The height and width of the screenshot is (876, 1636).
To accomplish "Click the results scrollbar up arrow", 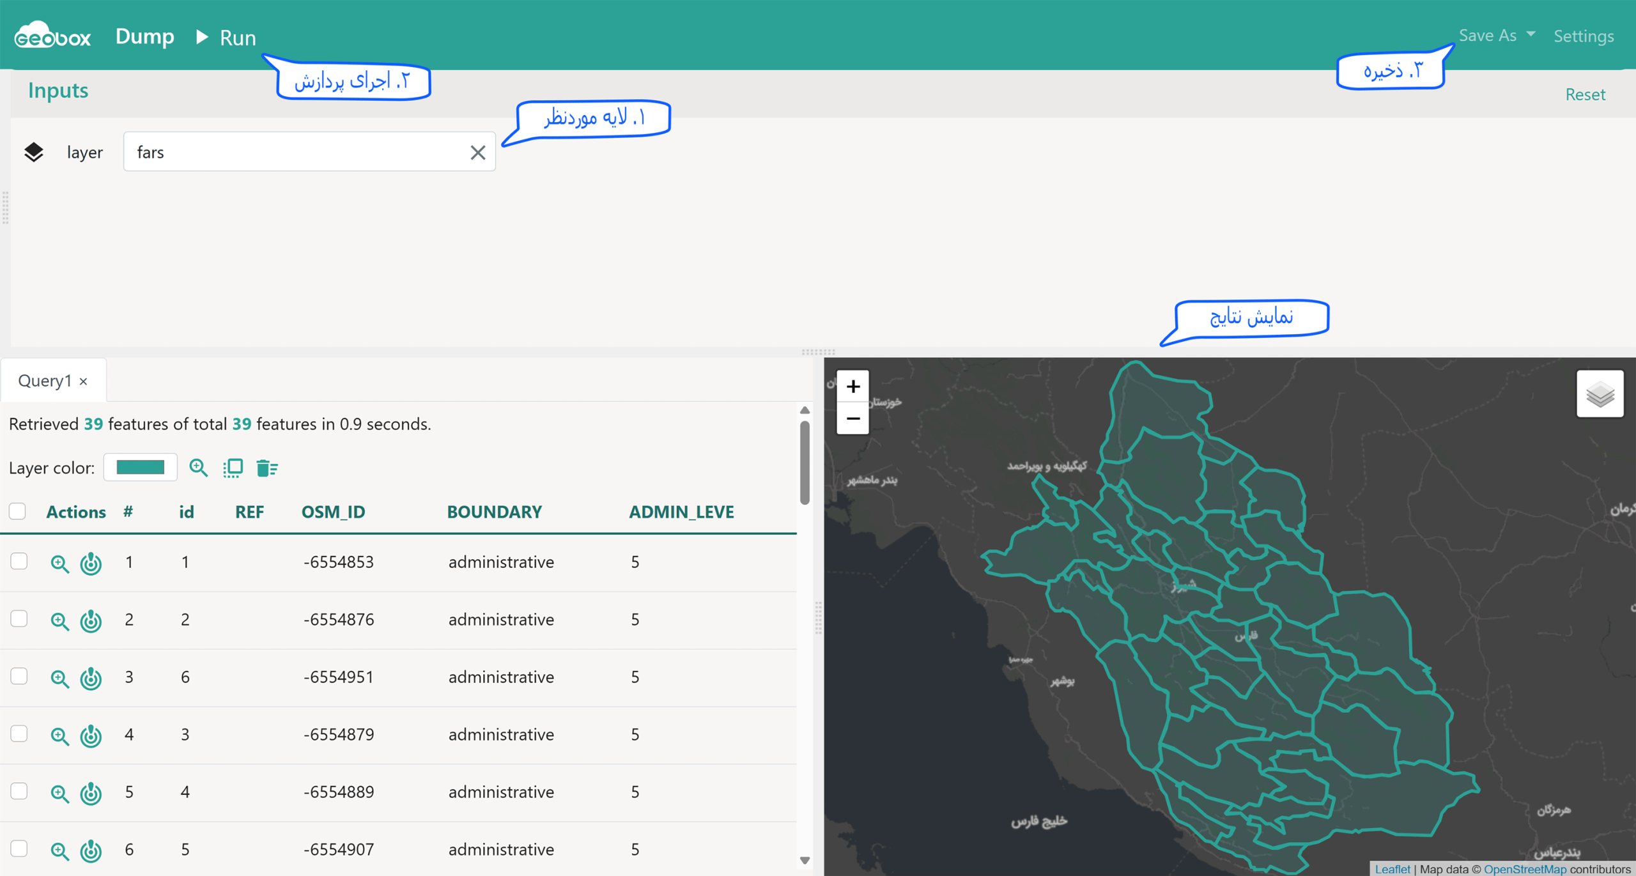I will [805, 410].
